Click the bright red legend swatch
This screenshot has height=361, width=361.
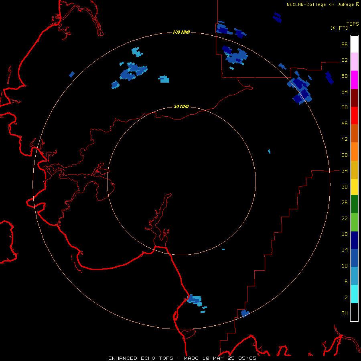354,116
